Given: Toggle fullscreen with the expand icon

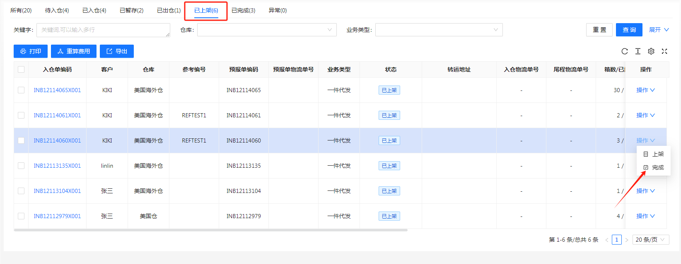Looking at the screenshot, I should (664, 51).
